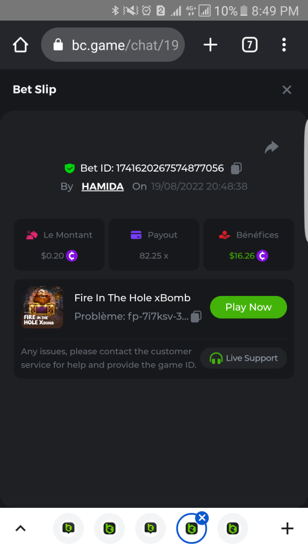Share the bet slip via arrow icon

coord(271,147)
